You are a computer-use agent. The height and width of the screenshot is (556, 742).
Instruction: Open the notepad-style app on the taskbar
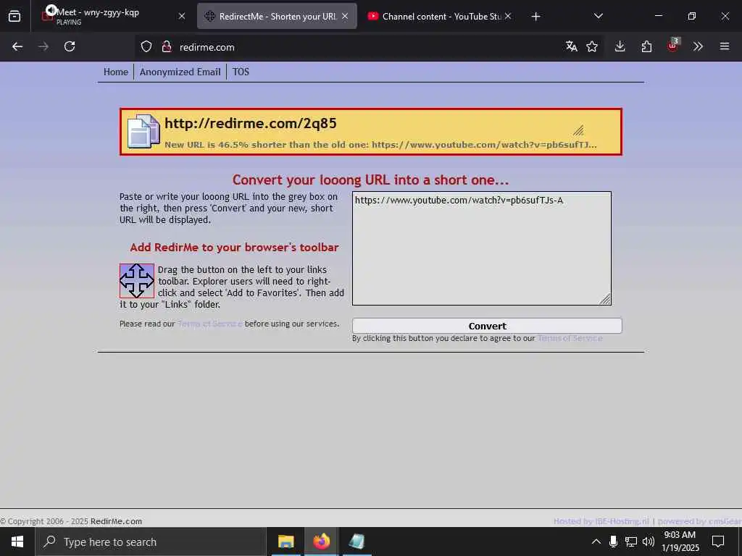point(357,542)
